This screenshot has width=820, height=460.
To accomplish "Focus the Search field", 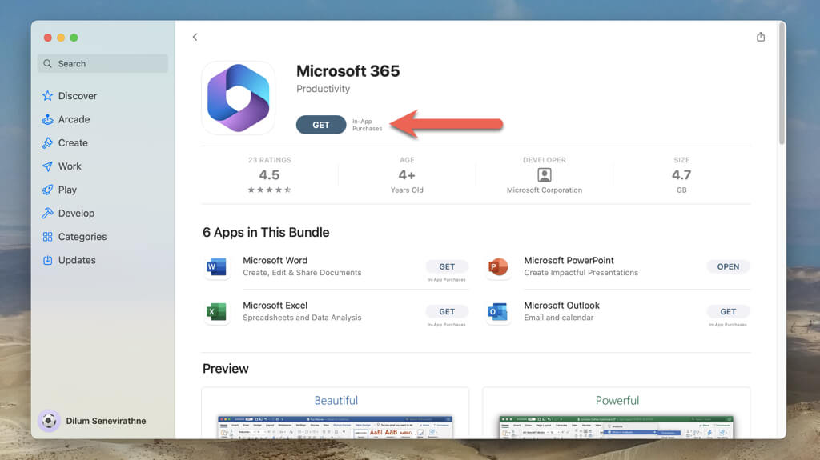I will click(x=103, y=64).
